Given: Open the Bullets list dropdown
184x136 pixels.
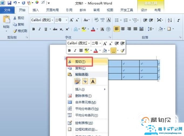Looking at the screenshot, I should pyautogui.click(x=121, y=20).
